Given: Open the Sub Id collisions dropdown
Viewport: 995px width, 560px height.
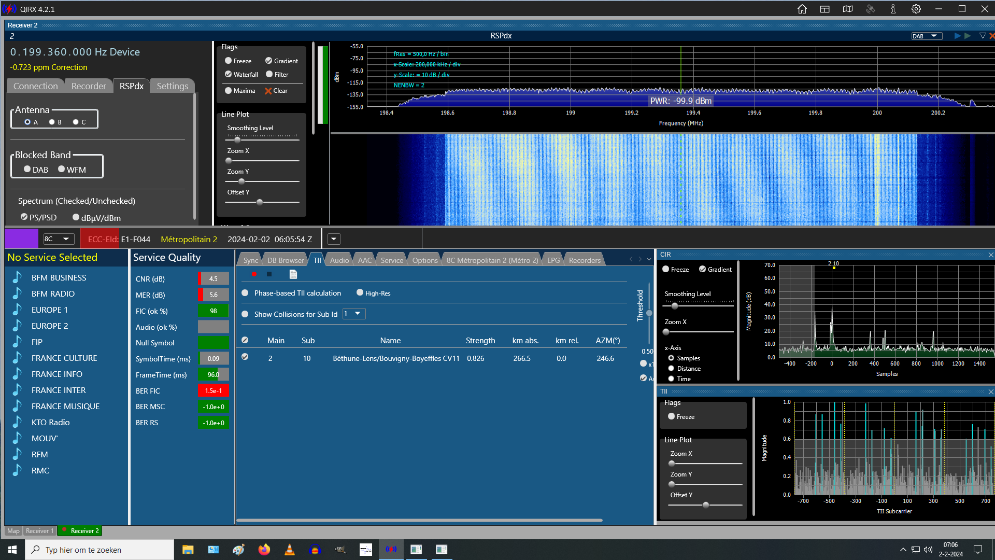Looking at the screenshot, I should click(354, 314).
